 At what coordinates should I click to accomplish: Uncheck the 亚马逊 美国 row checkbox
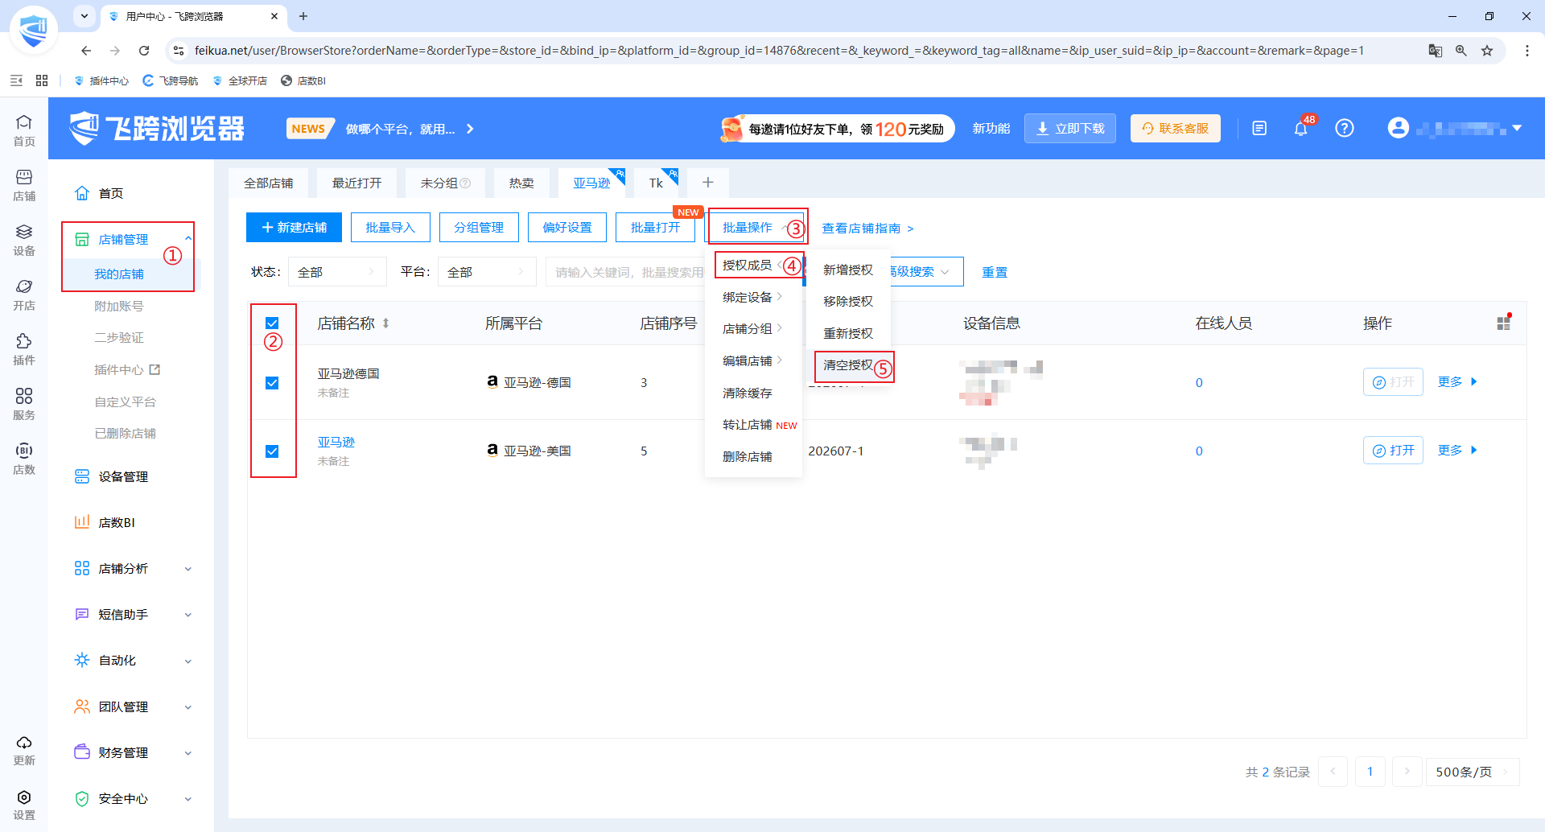(272, 451)
